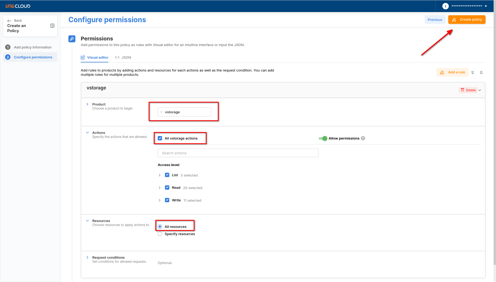Screen dimensions: 496x282
Task: Uncheck All vstorage actions checkbox
Action: pos(160,138)
